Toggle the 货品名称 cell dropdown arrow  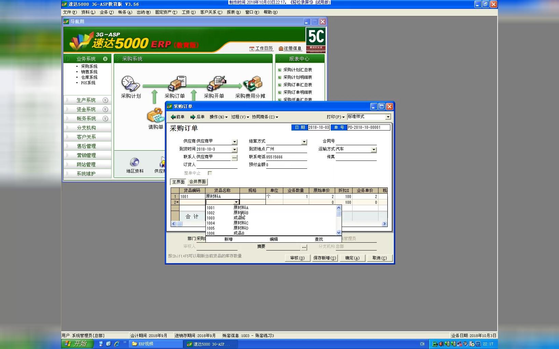[236, 202]
